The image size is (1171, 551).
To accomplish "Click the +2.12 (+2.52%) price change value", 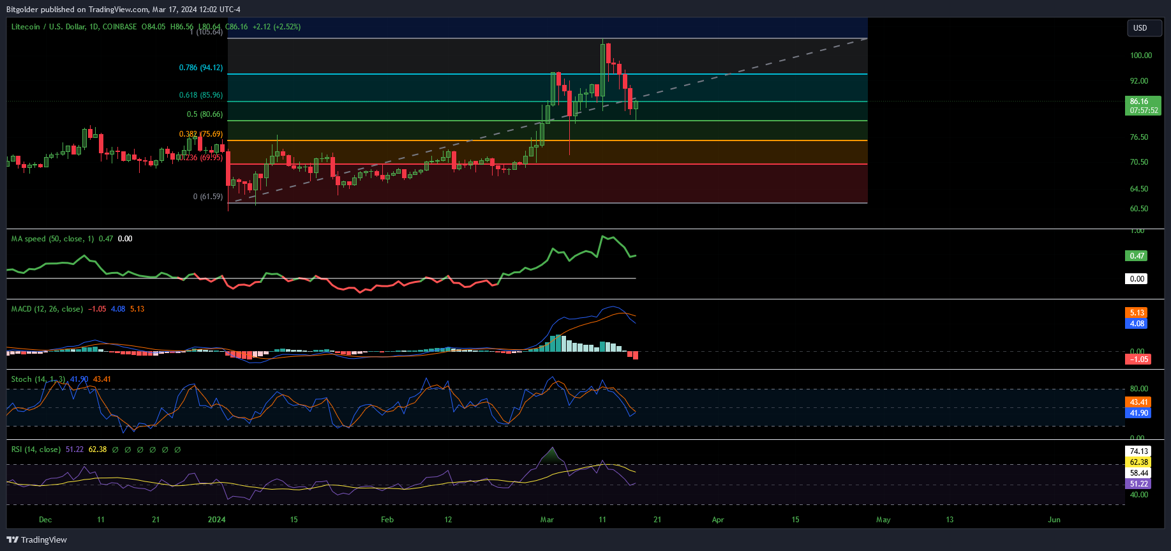I will (x=276, y=27).
